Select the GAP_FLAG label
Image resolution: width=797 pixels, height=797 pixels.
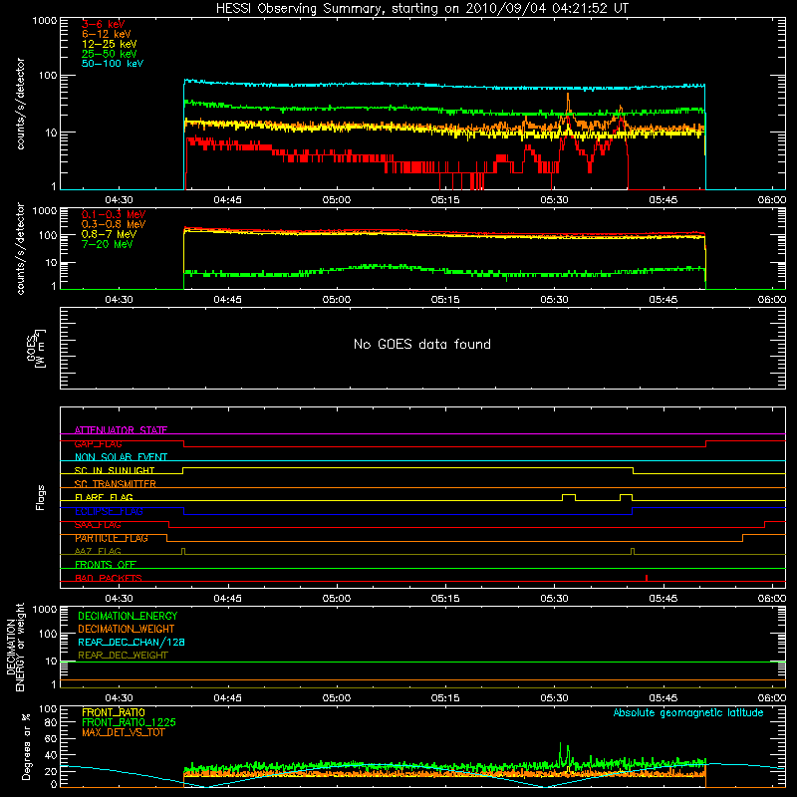point(98,443)
